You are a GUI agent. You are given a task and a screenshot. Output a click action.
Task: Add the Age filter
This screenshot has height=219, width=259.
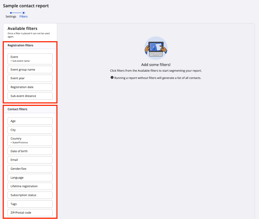click(x=30, y=121)
